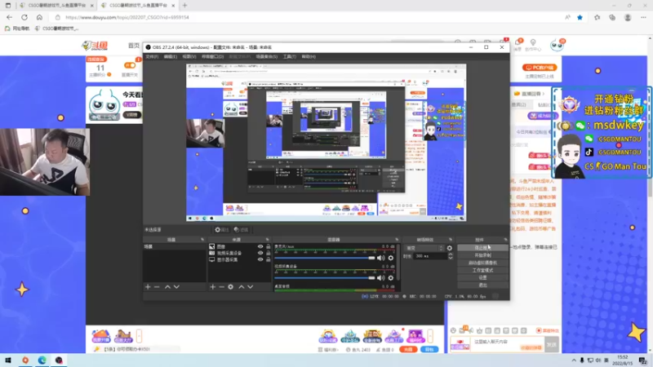Pop out the 混音器 (audio mixer) dock
653x367 pixels.
[x=397, y=240]
